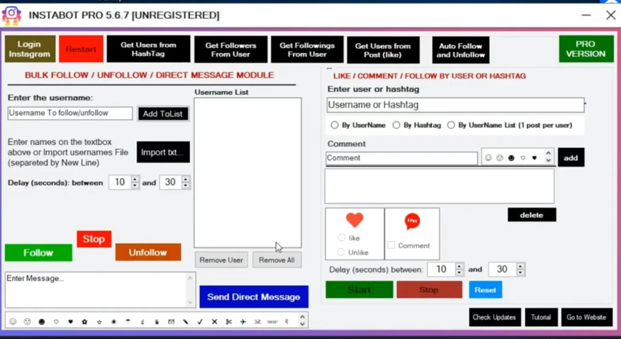This screenshot has width=621, height=339.
Task: Focus the Username To follow/unfollow field
Action: pyautogui.click(x=70, y=113)
